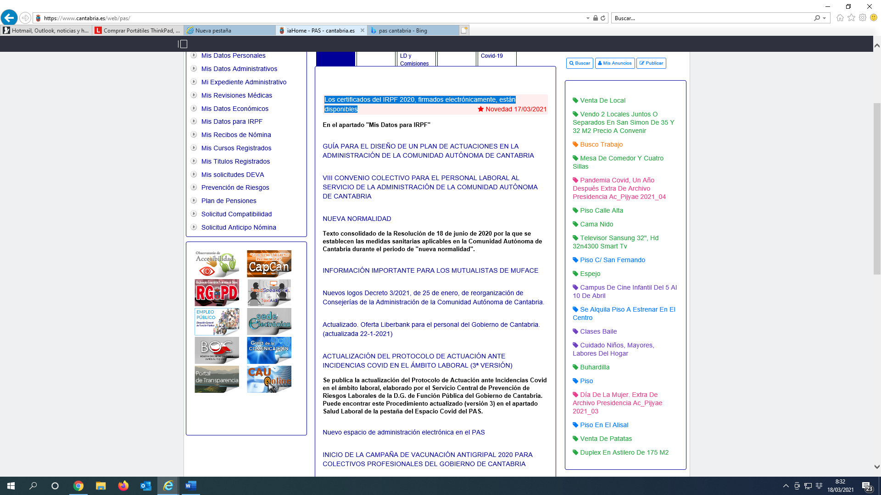The image size is (881, 495).
Task: Click the refresh icon in address bar
Action: [x=603, y=18]
